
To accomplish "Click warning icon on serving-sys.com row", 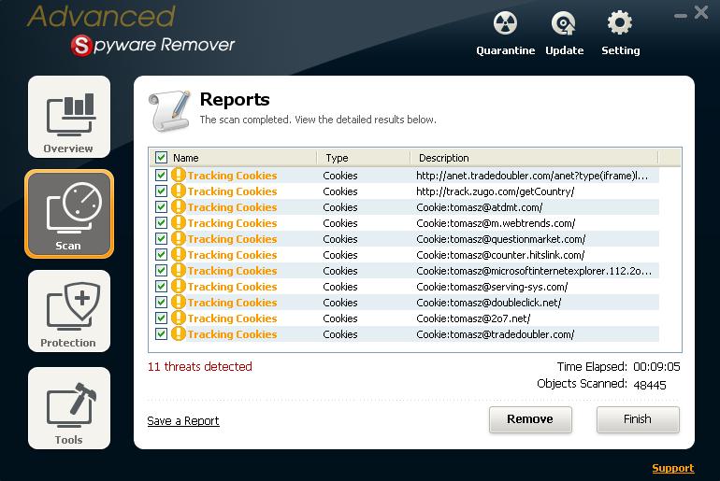I will 179,286.
